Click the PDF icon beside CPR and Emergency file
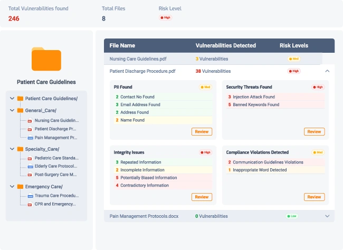343x250 pixels. (30, 204)
